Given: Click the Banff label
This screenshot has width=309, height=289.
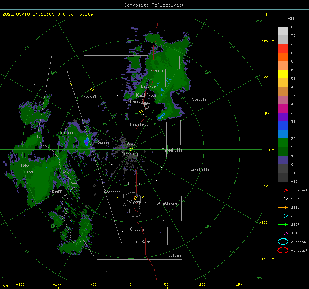Looking at the screenshot, I should (57, 192).
